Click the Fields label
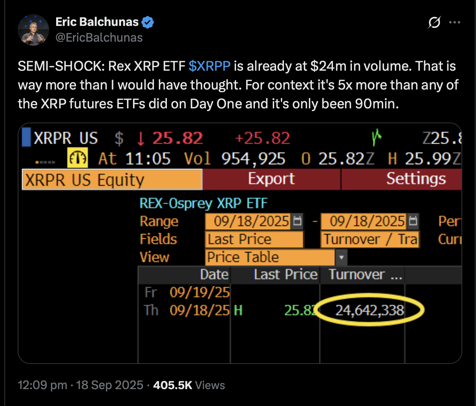 pyautogui.click(x=158, y=240)
